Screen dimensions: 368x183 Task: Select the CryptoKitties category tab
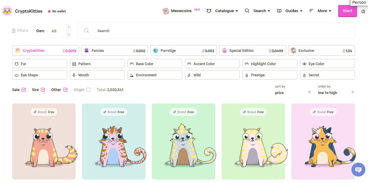pos(46,50)
